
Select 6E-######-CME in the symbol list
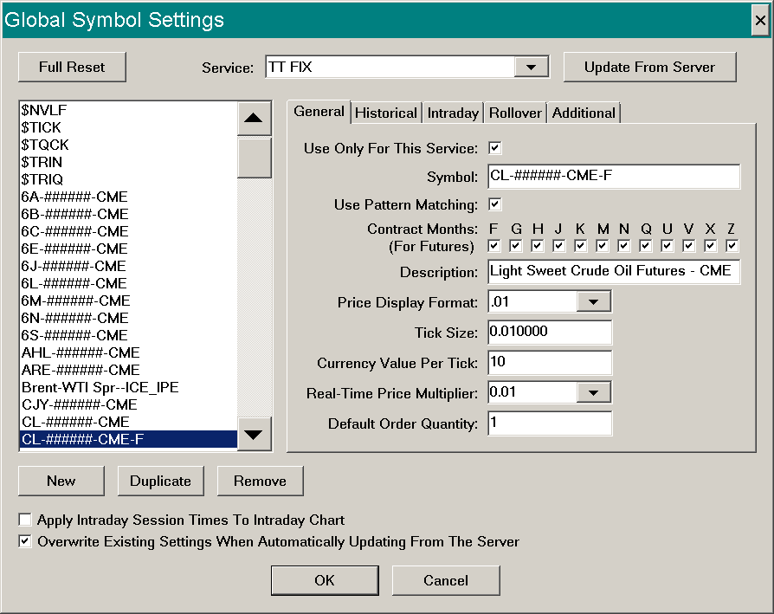128,249
